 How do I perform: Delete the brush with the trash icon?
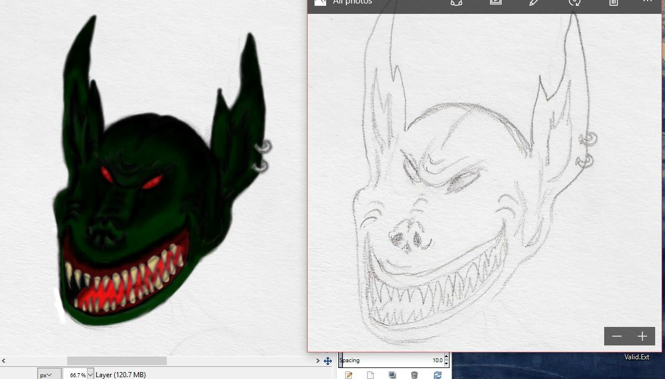click(414, 376)
